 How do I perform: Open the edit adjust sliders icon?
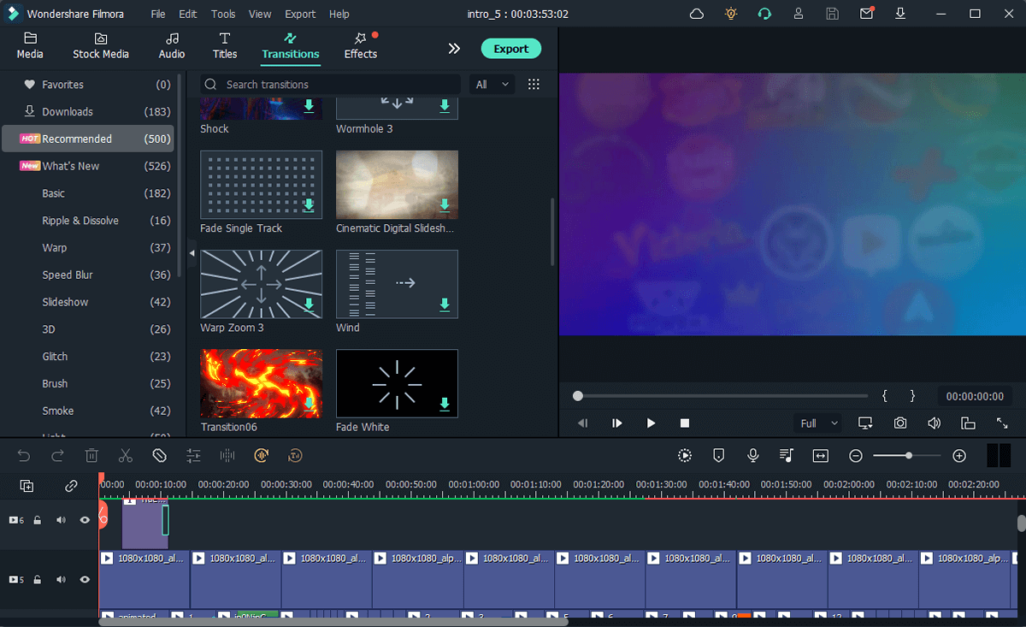[x=193, y=456]
